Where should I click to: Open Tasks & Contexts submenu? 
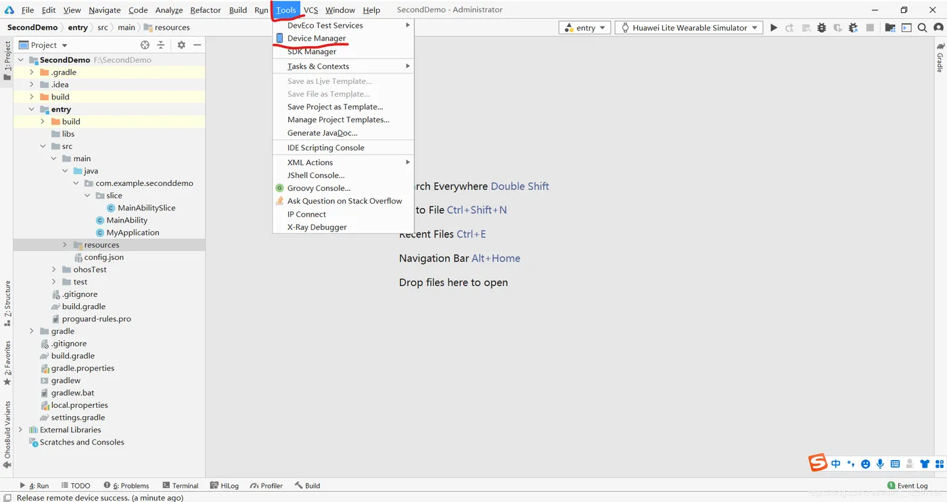pyautogui.click(x=343, y=66)
